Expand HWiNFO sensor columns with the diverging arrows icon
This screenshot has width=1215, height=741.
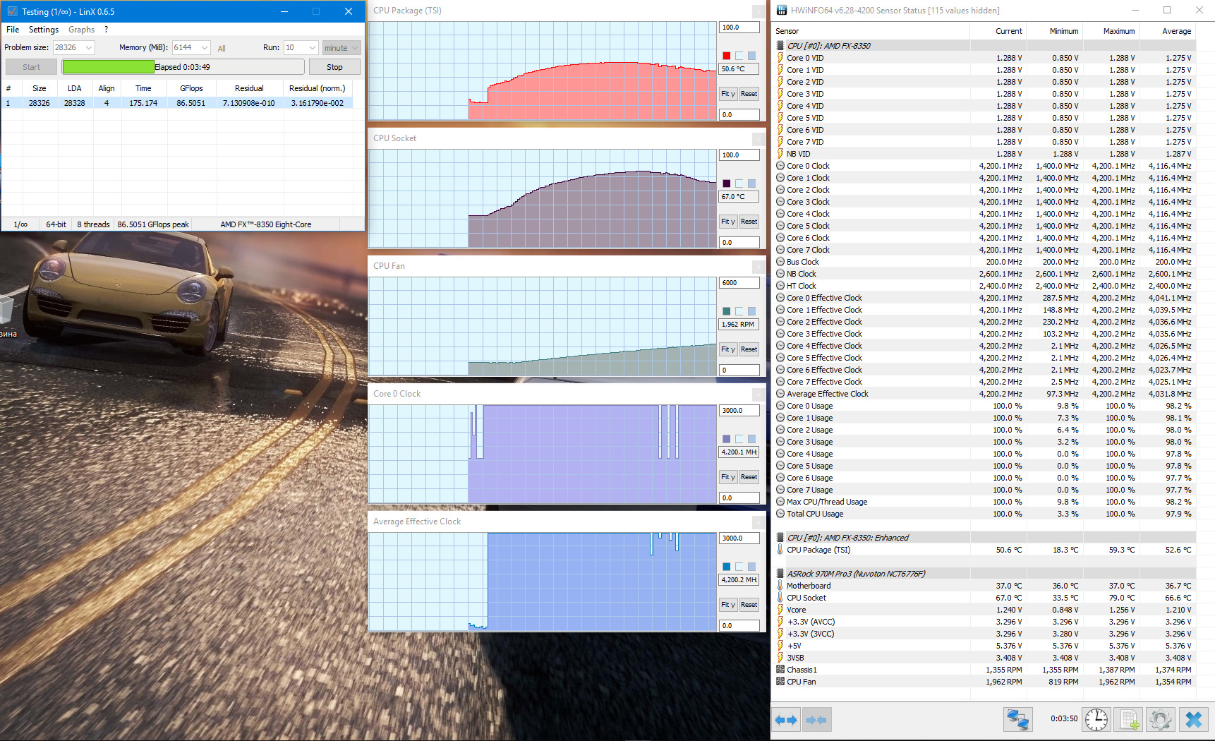[786, 720]
